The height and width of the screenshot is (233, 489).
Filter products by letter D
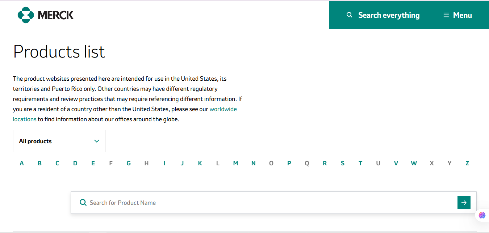(75, 163)
